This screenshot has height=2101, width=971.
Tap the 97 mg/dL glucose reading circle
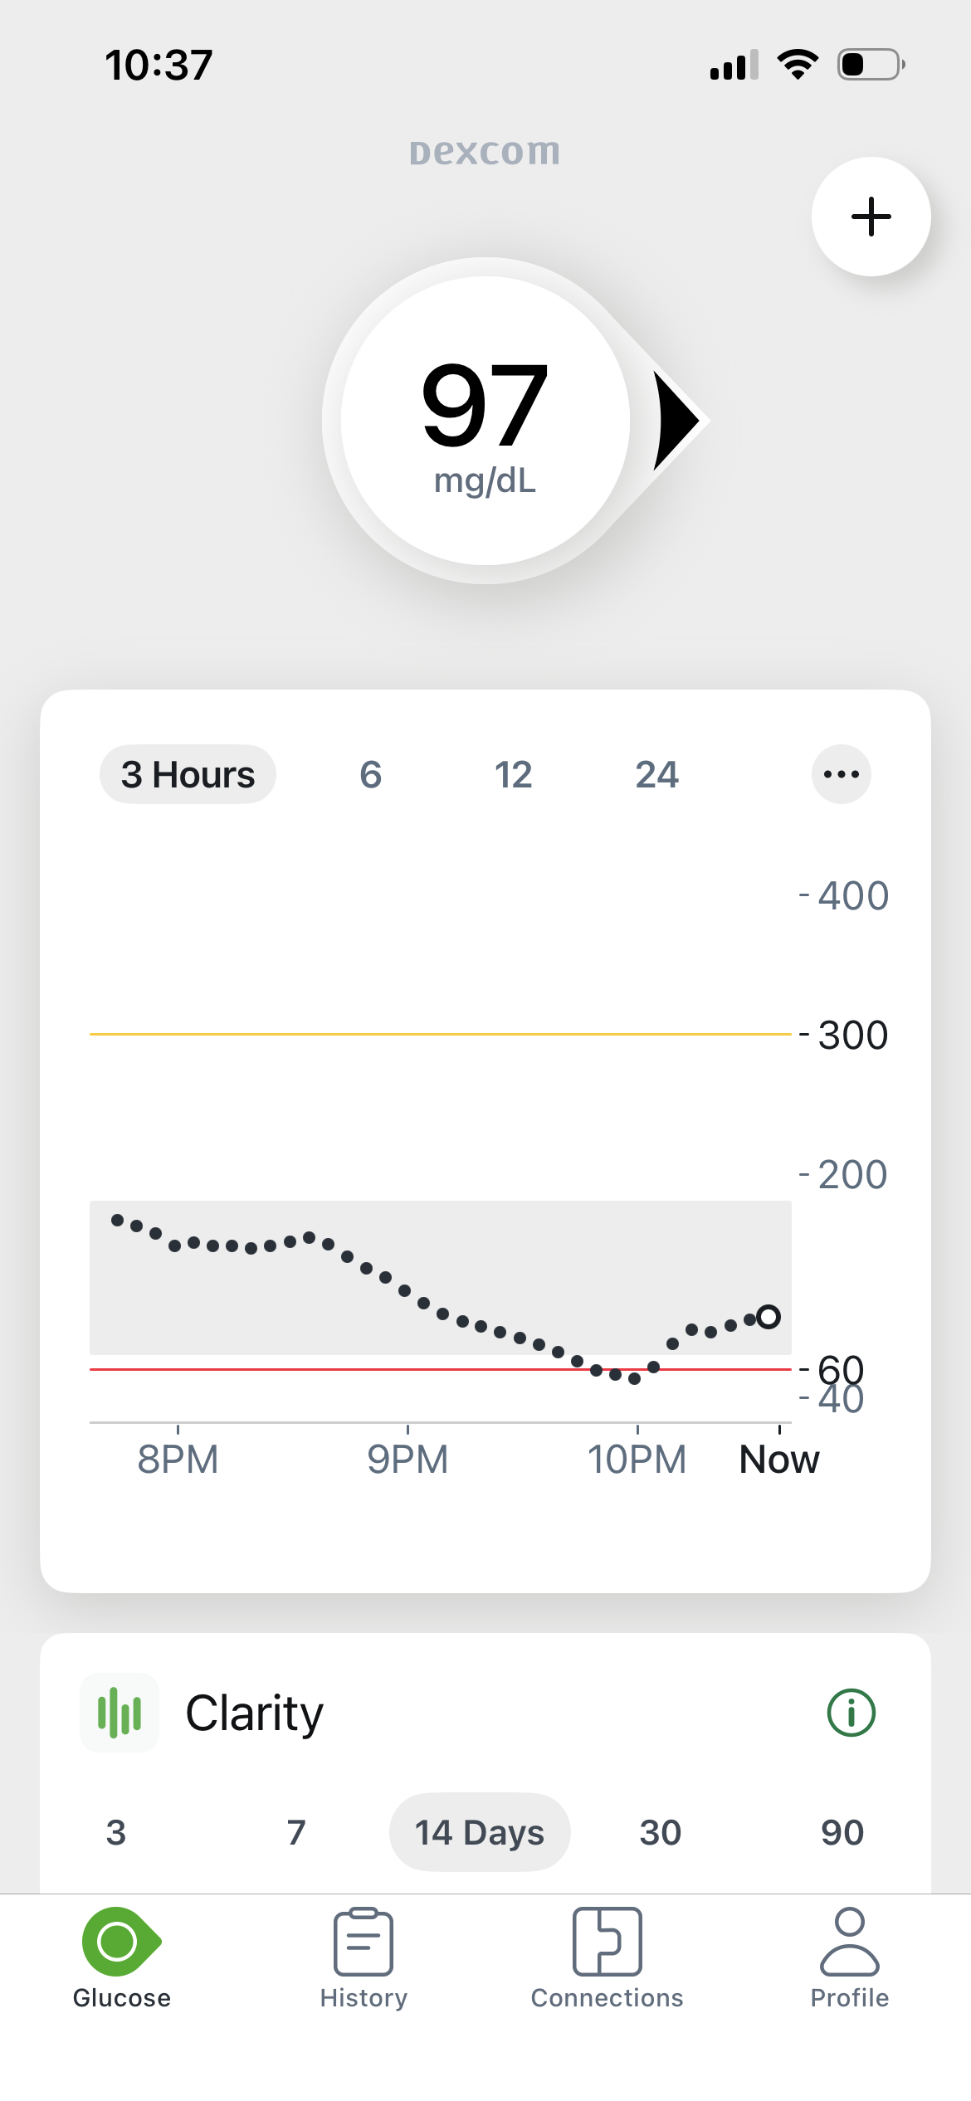click(485, 421)
